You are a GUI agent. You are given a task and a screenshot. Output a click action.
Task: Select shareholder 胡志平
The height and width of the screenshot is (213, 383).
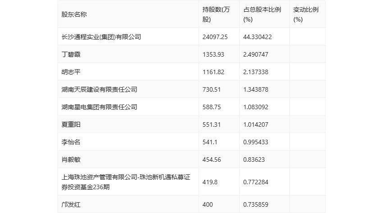(x=71, y=72)
